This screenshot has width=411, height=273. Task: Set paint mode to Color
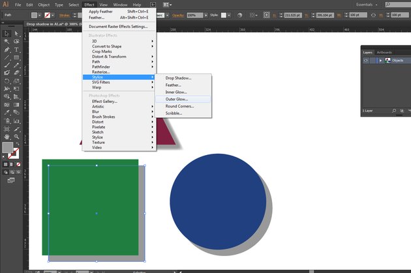(5, 164)
